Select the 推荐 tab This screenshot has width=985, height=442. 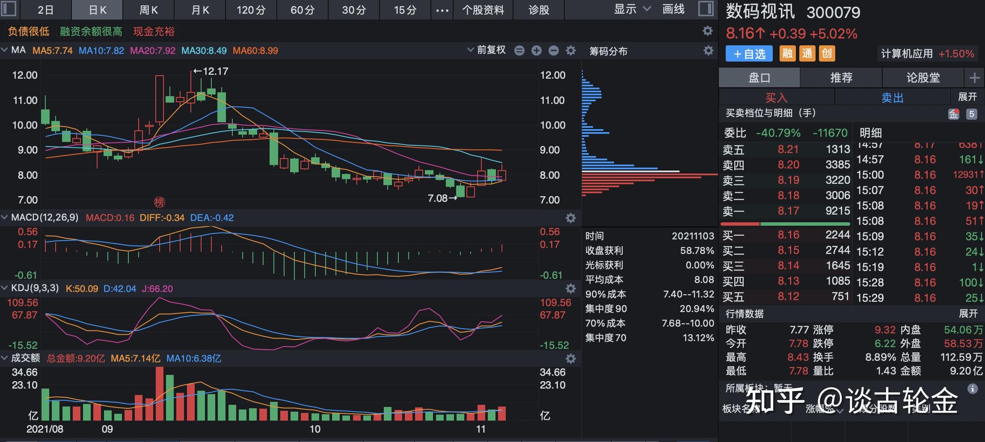pyautogui.click(x=841, y=78)
